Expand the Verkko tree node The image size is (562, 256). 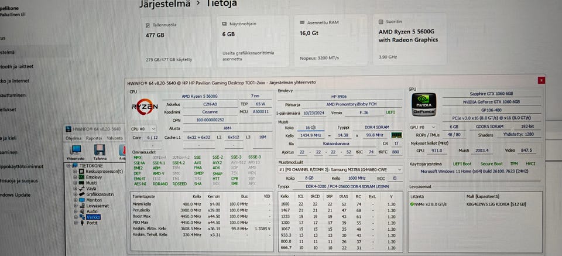76,217
